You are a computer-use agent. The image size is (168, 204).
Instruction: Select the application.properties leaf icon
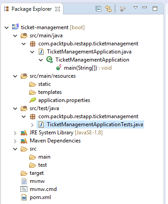click(32, 100)
